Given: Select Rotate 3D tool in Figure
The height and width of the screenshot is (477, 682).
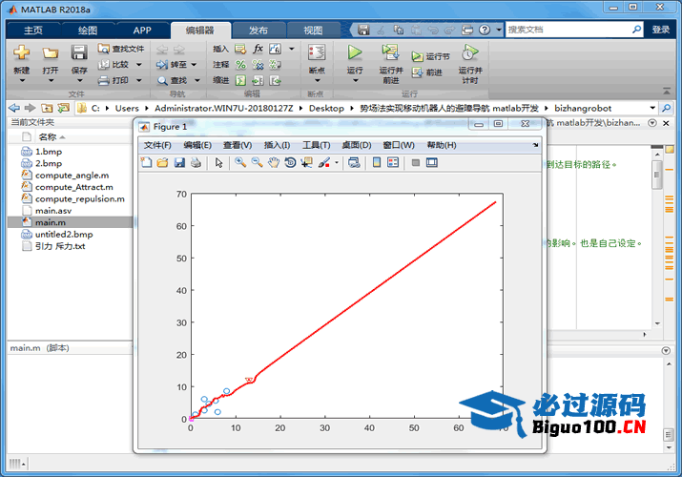Looking at the screenshot, I should point(290,162).
